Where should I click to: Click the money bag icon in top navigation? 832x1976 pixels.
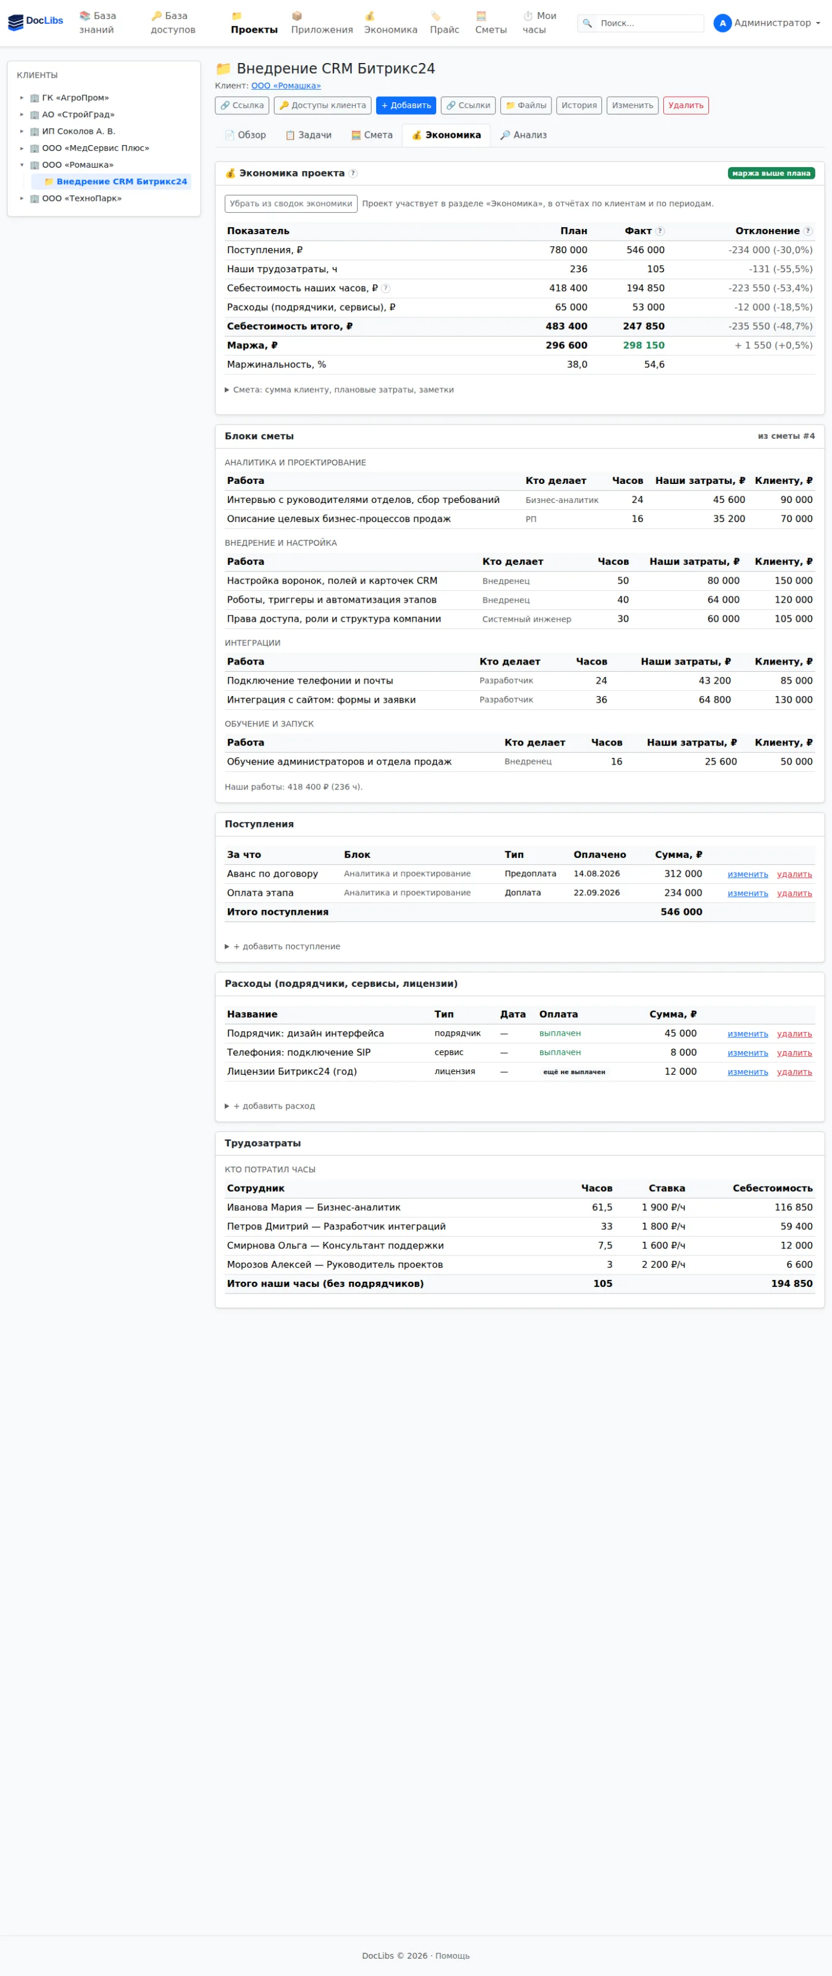(x=370, y=15)
